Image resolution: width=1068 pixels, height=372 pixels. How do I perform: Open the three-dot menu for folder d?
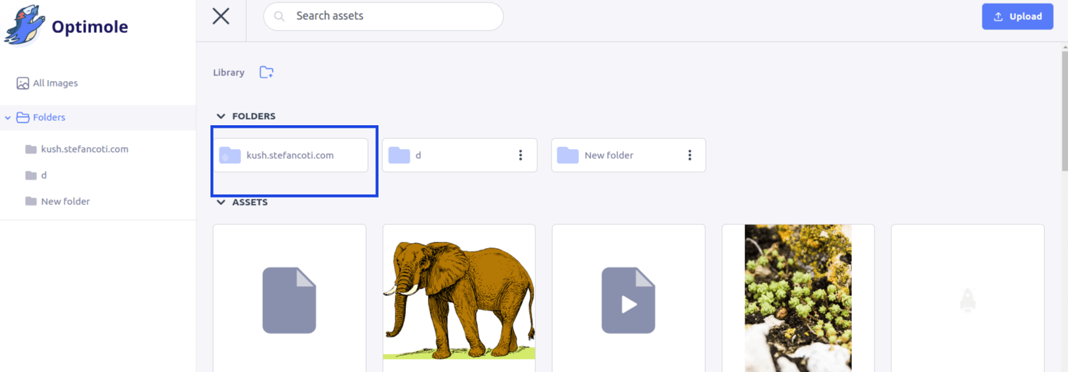(x=520, y=155)
